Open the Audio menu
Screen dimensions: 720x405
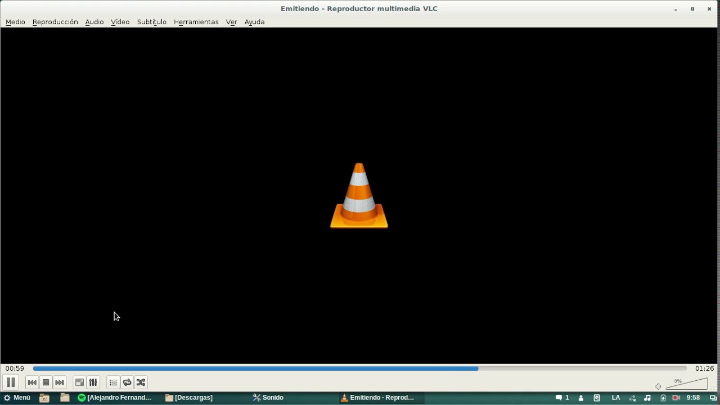pos(94,22)
